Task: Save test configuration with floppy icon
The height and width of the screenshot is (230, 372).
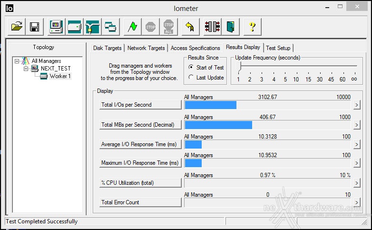Action: coord(35,26)
